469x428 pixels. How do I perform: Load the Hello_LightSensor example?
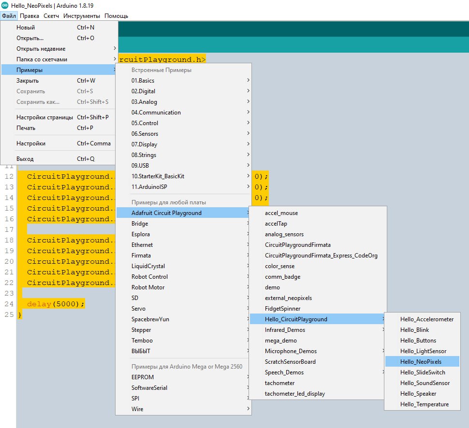click(x=422, y=351)
